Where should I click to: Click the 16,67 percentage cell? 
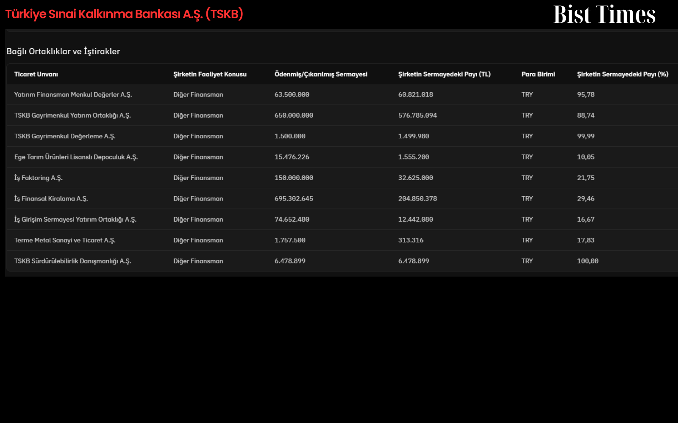(x=586, y=220)
